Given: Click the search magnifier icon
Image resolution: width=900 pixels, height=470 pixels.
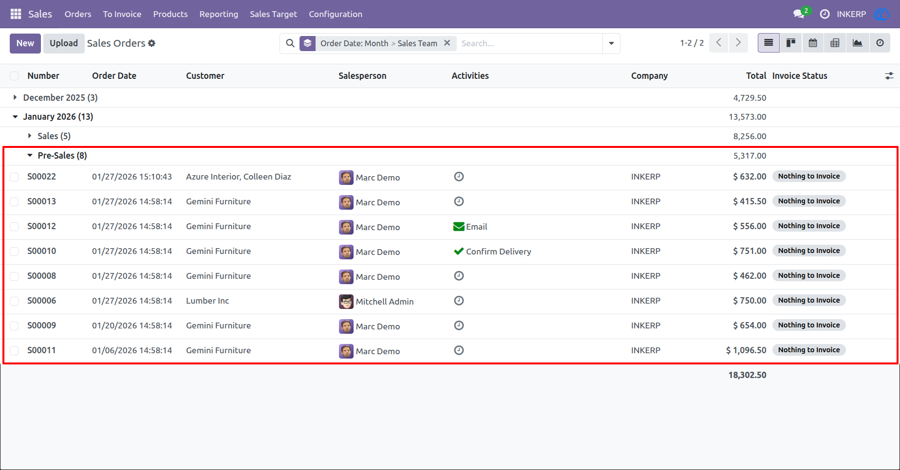Looking at the screenshot, I should click(x=290, y=43).
